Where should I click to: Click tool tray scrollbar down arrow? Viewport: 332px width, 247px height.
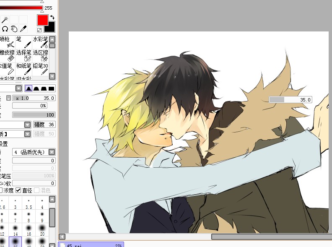tap(52, 76)
